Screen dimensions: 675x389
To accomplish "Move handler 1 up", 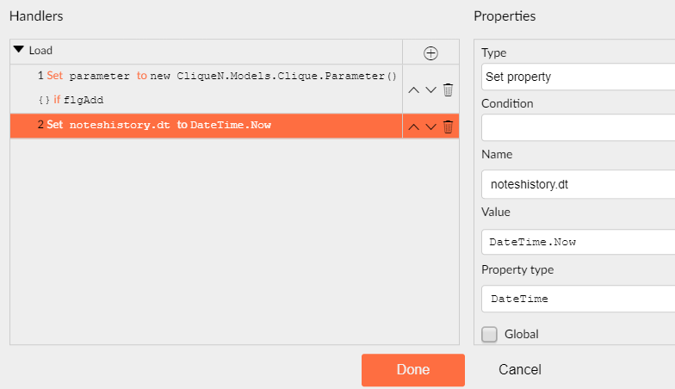I will click(413, 90).
